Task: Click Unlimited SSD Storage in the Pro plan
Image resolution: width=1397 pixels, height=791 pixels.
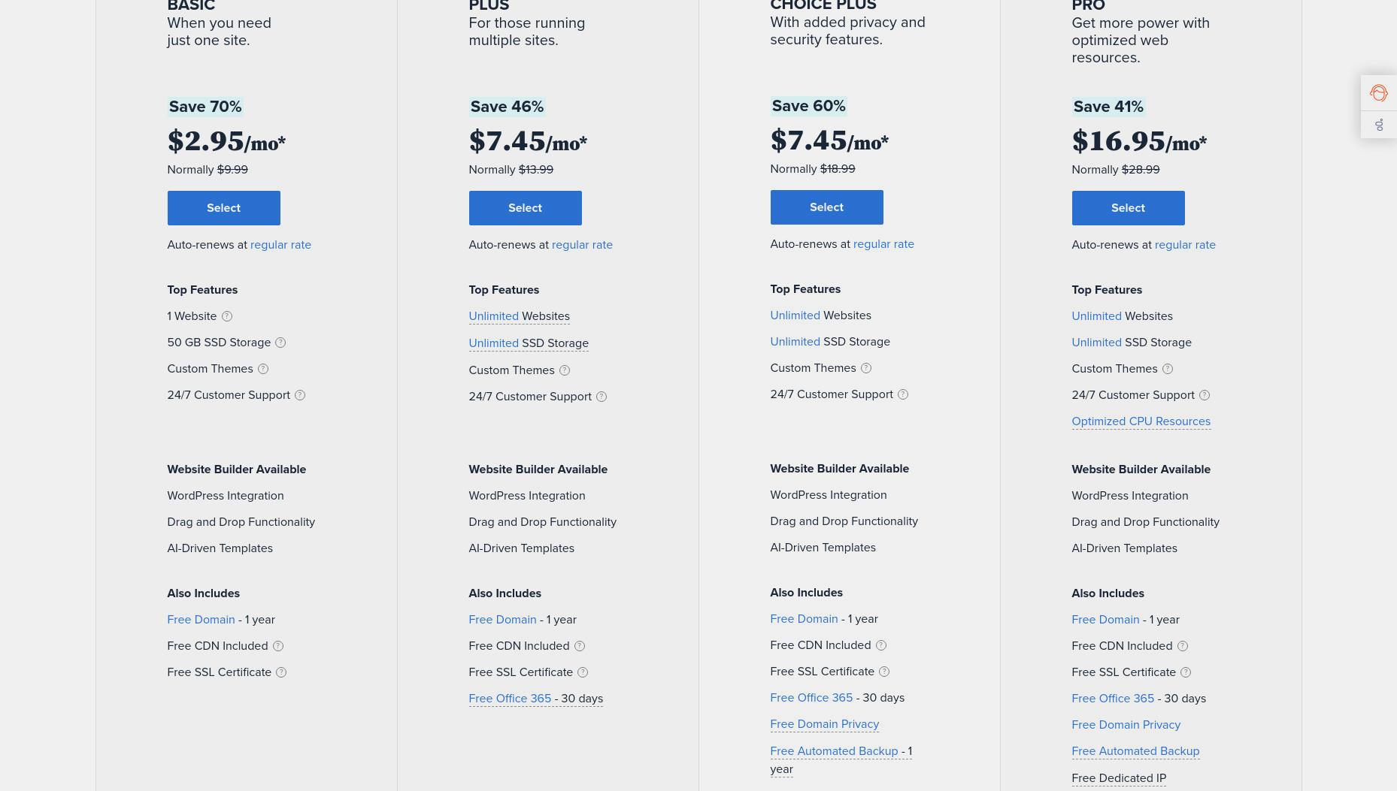Action: (1132, 343)
